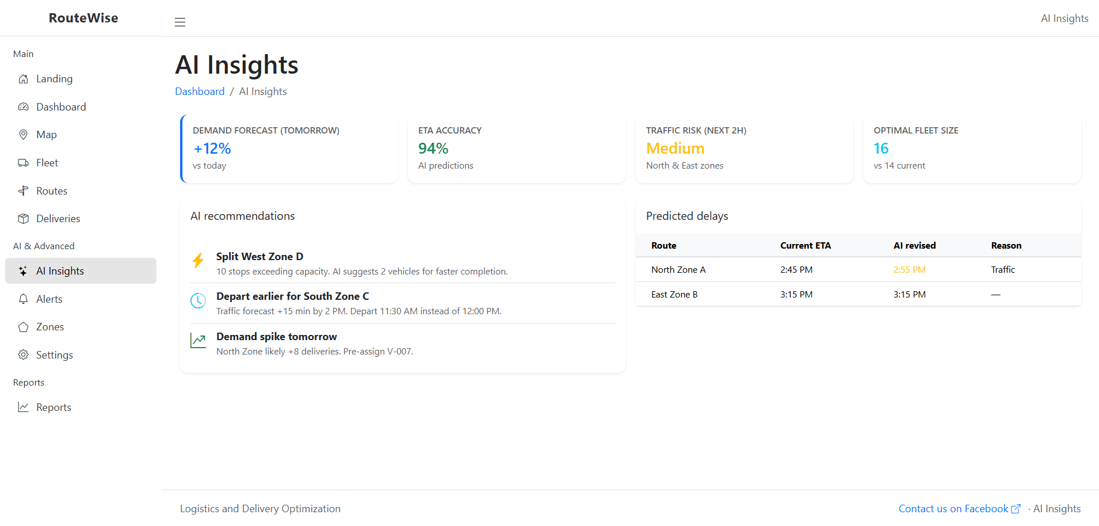Viewport: 1099px width, 526px height.
Task: Click the Deliveries box icon
Action: [23, 219]
